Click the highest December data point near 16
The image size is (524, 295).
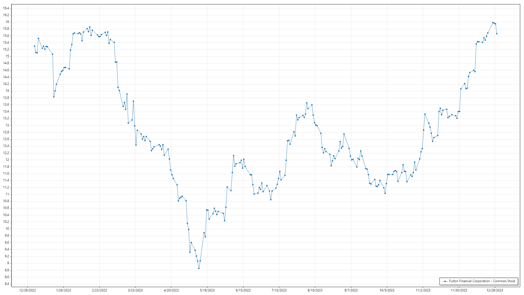click(493, 23)
